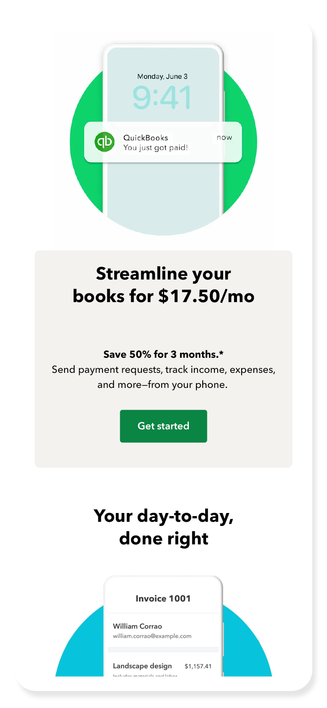
Task: Click the william.corrao@example.com email address
Action: [152, 636]
